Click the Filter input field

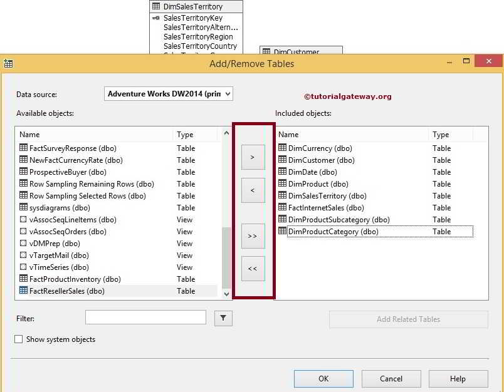(145, 317)
